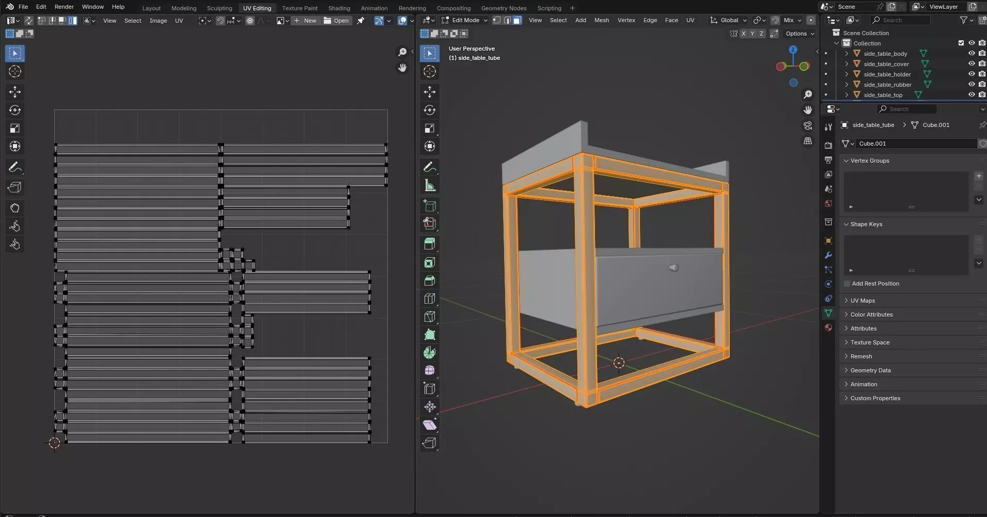Click the Open image button

tap(336, 21)
